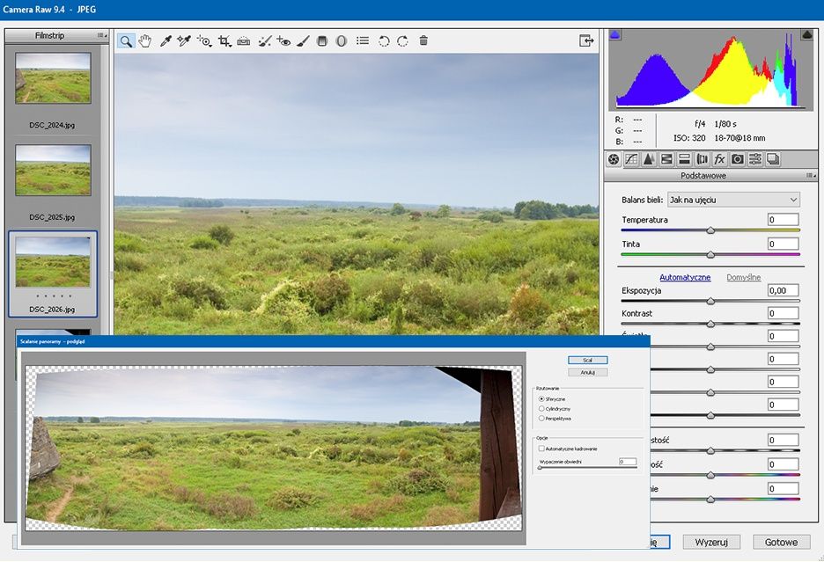Select the Graduated Filter tool
Image resolution: width=824 pixels, height=562 pixels.
323,41
